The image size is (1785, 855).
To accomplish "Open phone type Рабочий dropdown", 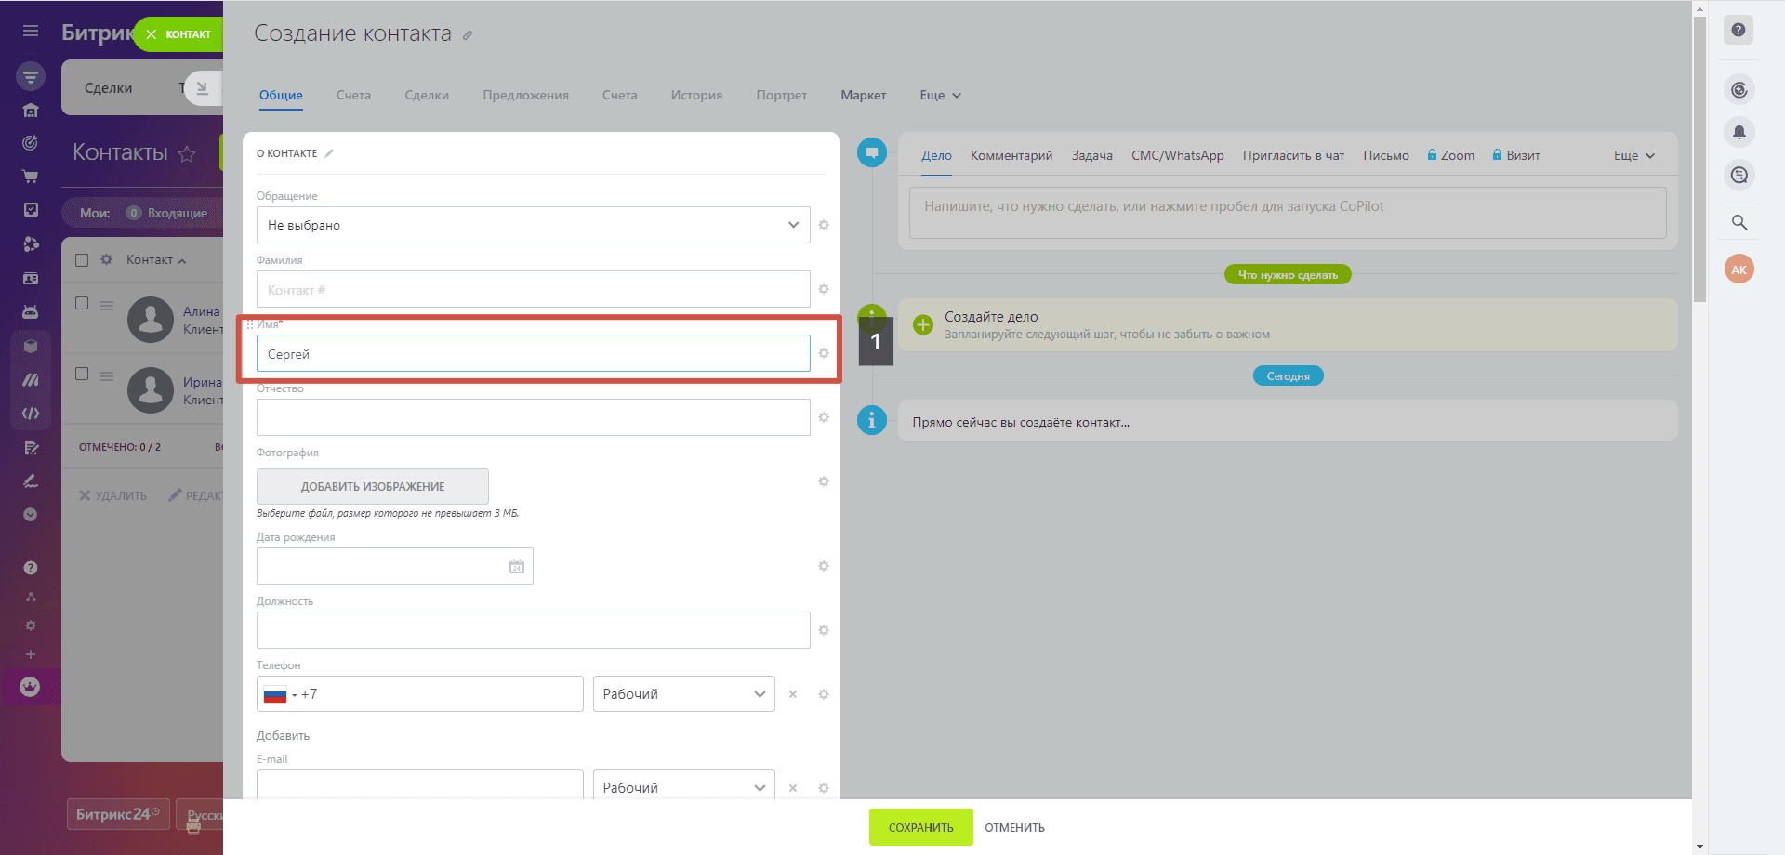I will 684,694.
